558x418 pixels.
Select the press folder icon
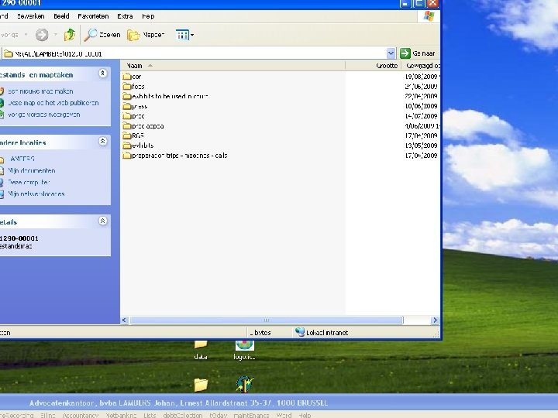coord(126,106)
